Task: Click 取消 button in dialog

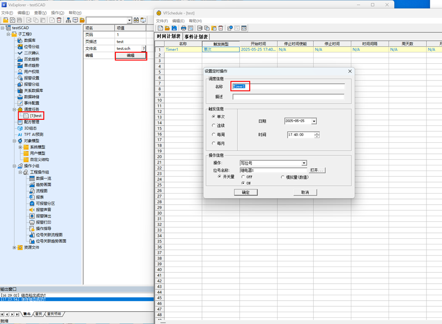Action: [x=305, y=192]
